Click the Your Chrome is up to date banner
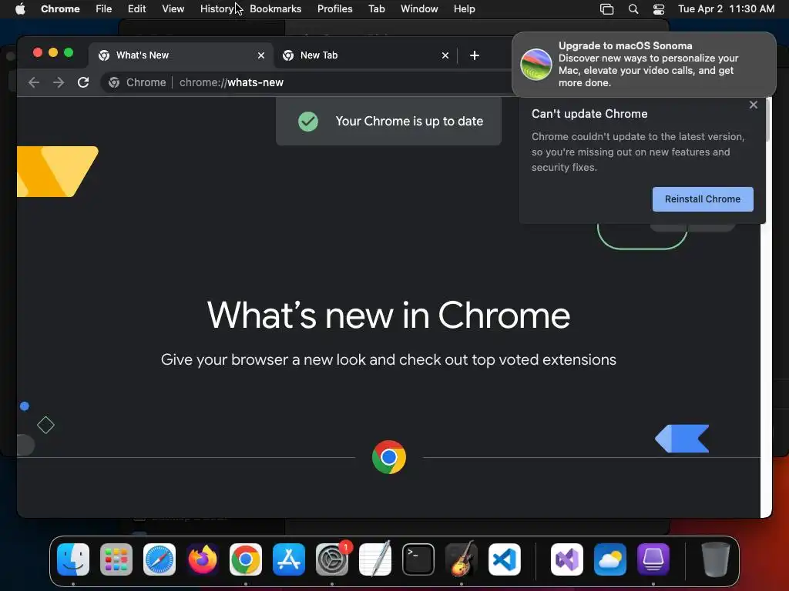Screen dimensions: 789x591 388,121
